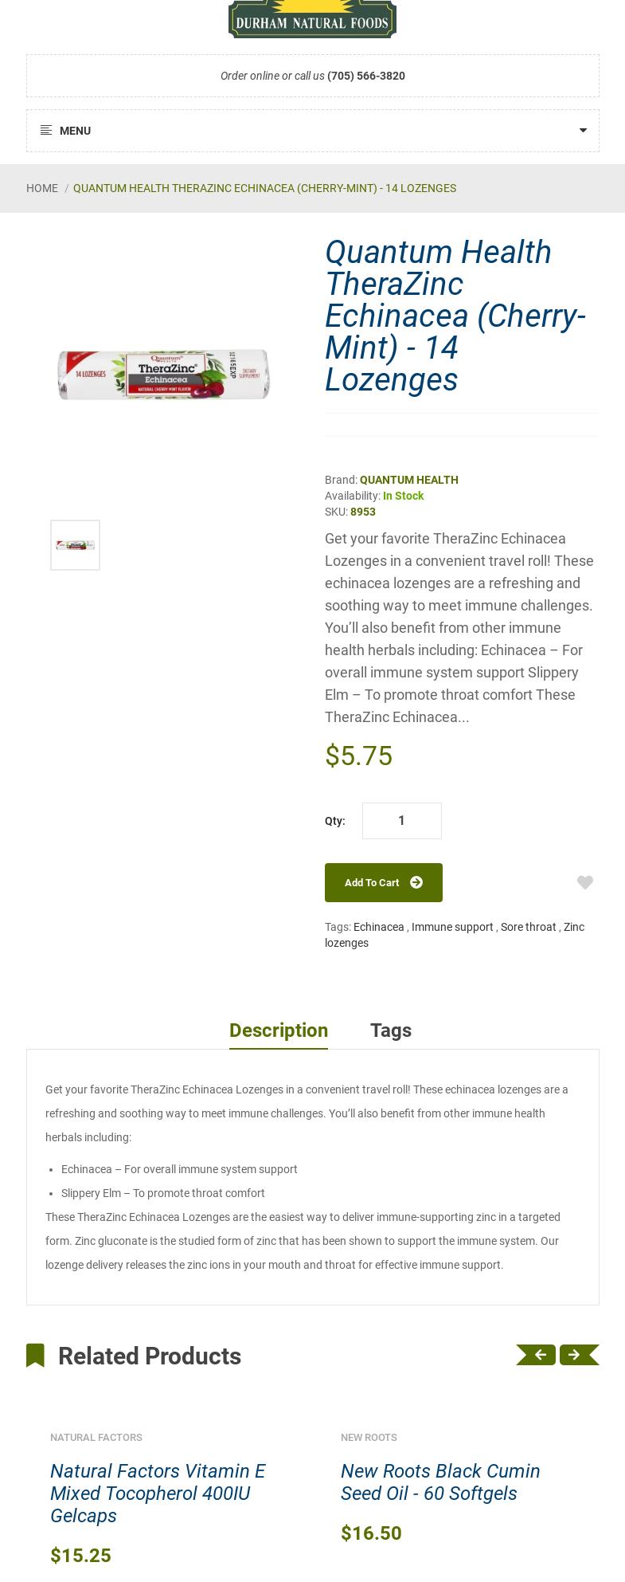This screenshot has width=625, height=1582.
Task: Open New Roots Black Cumin Seed Oil product
Action: pos(440,1482)
